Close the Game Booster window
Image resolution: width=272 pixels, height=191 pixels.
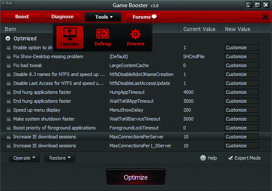click(x=266, y=5)
